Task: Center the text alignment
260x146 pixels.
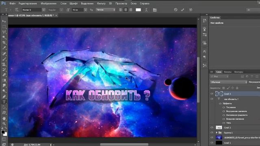Action: click(x=126, y=10)
